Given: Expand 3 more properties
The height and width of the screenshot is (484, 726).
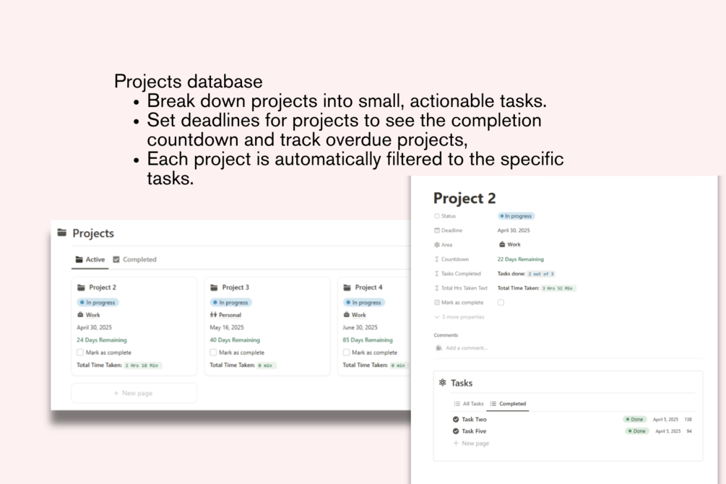Looking at the screenshot, I should point(459,317).
